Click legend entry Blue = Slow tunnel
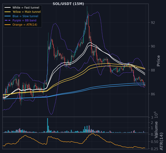The image size is (166, 153). [x=25, y=16]
